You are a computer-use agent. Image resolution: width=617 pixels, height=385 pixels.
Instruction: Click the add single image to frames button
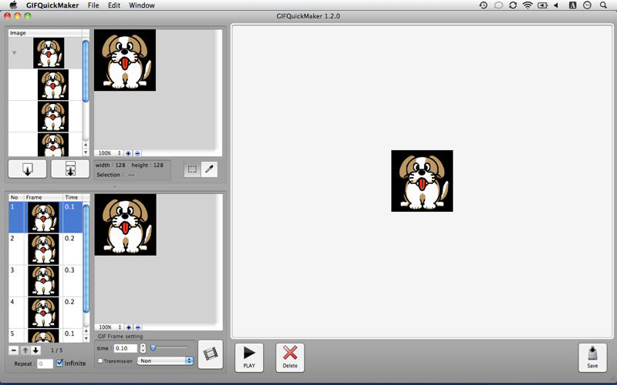pyautogui.click(x=28, y=169)
